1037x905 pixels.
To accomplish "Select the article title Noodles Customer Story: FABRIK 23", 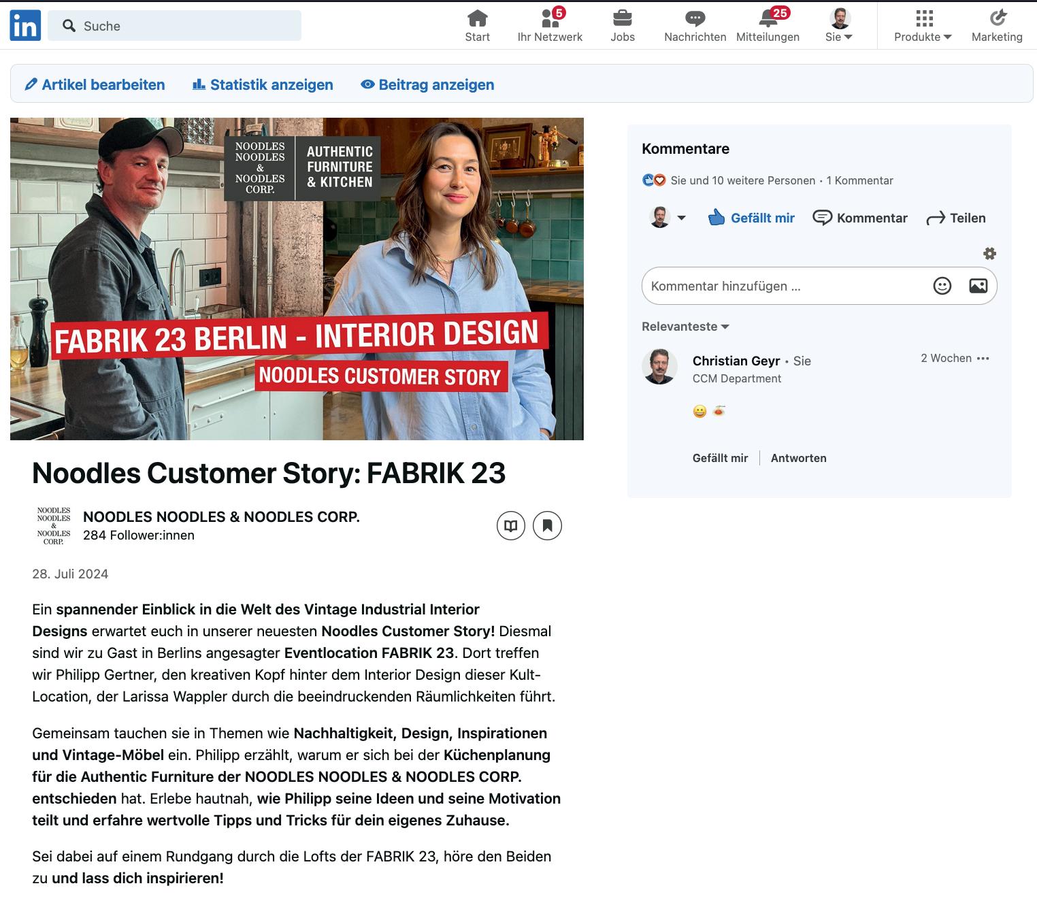I will pos(269,473).
